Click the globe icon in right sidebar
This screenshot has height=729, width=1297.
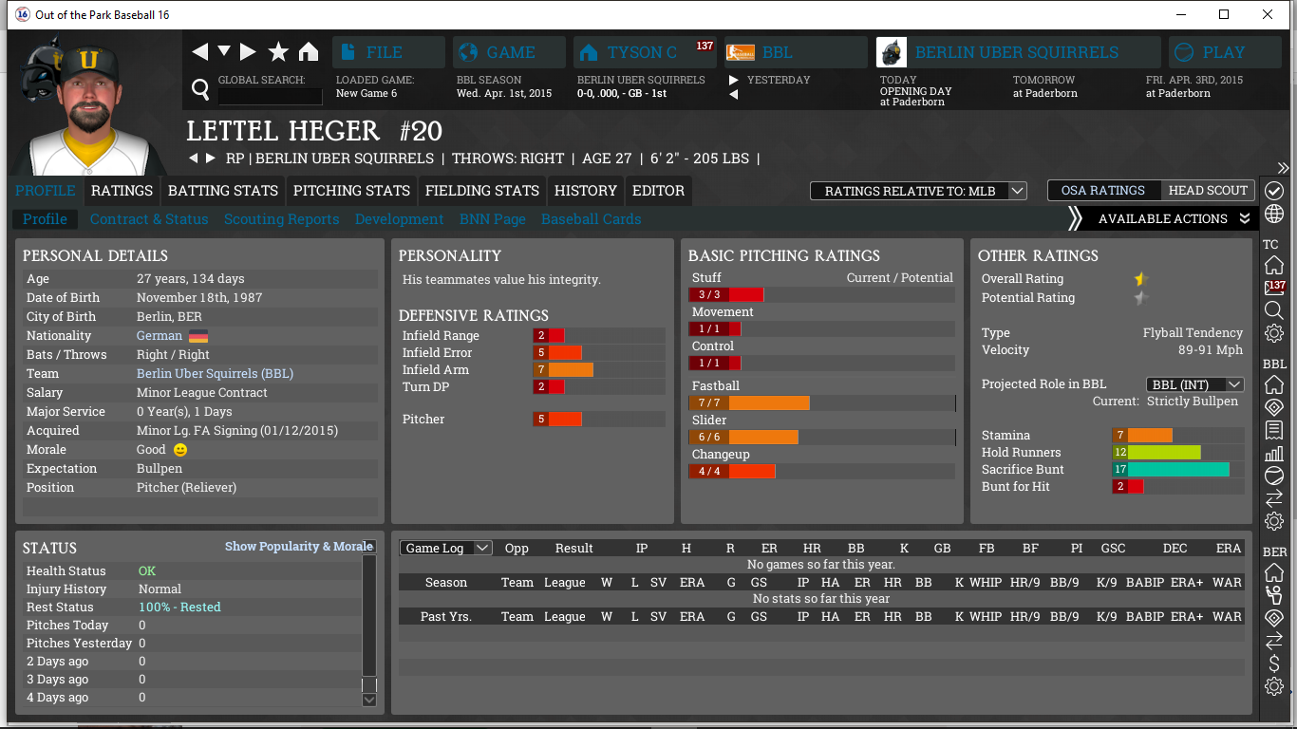tap(1274, 214)
